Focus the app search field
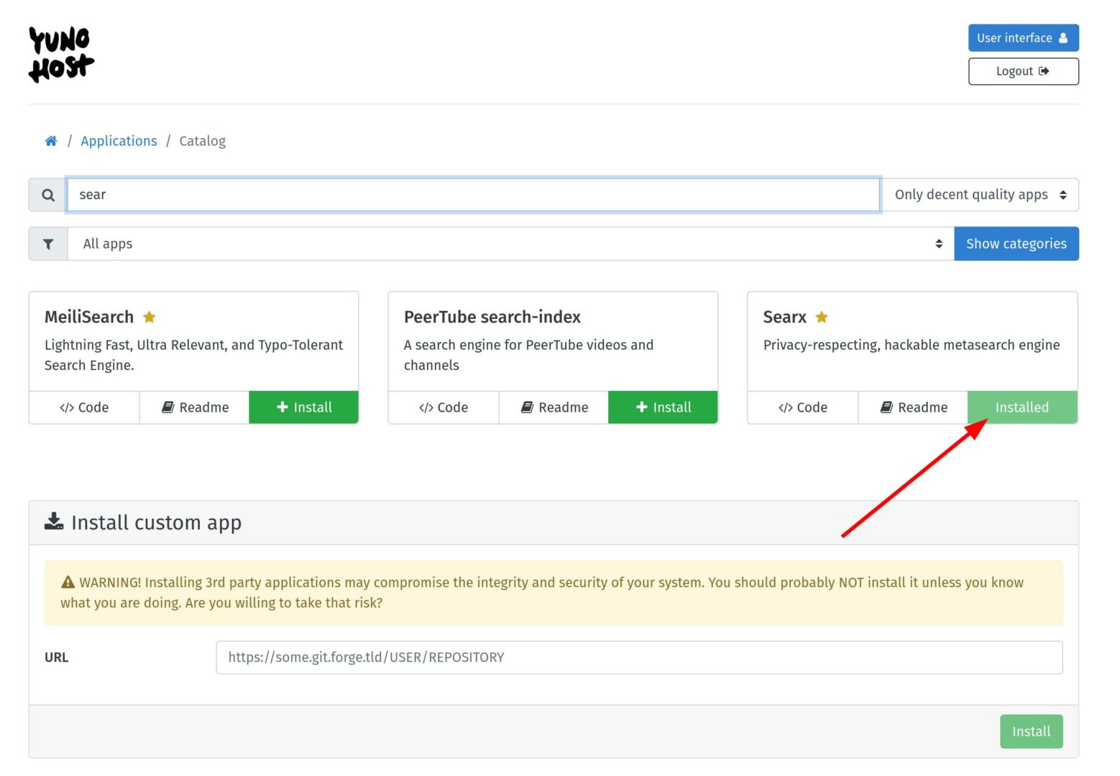 point(473,195)
